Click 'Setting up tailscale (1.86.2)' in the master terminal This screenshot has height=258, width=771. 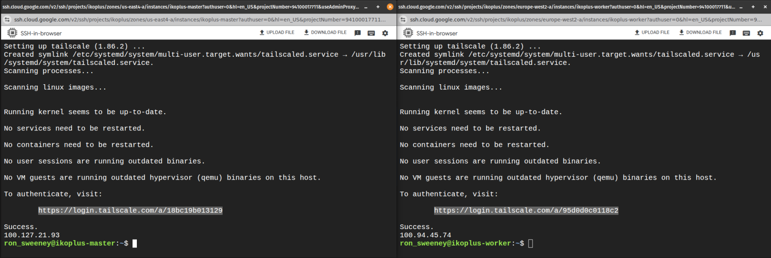tap(66, 46)
